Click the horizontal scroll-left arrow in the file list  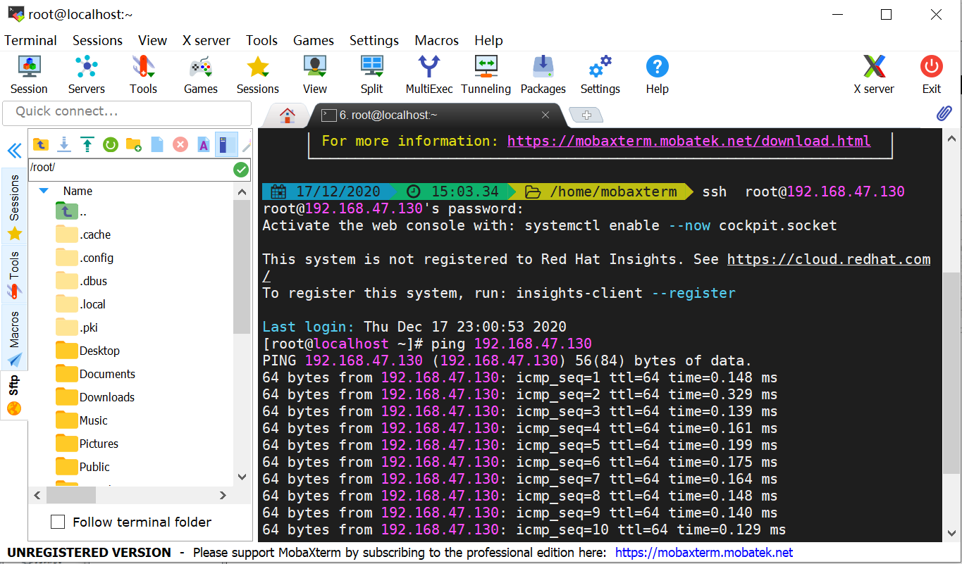pyautogui.click(x=39, y=496)
